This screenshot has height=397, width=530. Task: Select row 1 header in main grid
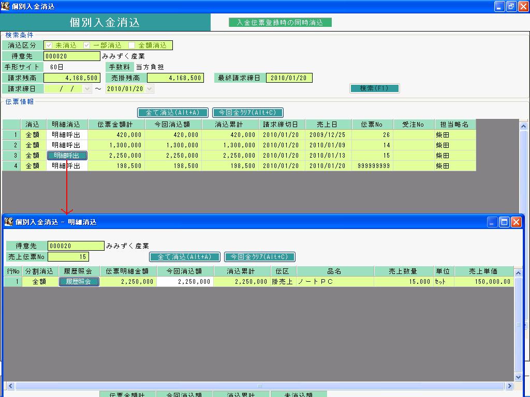pyautogui.click(x=11, y=135)
